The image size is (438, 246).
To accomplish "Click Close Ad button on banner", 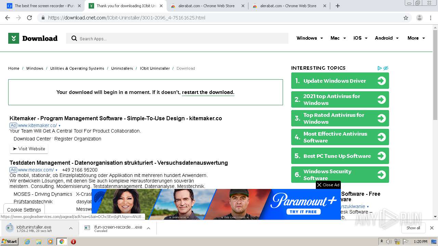I will tap(328, 185).
